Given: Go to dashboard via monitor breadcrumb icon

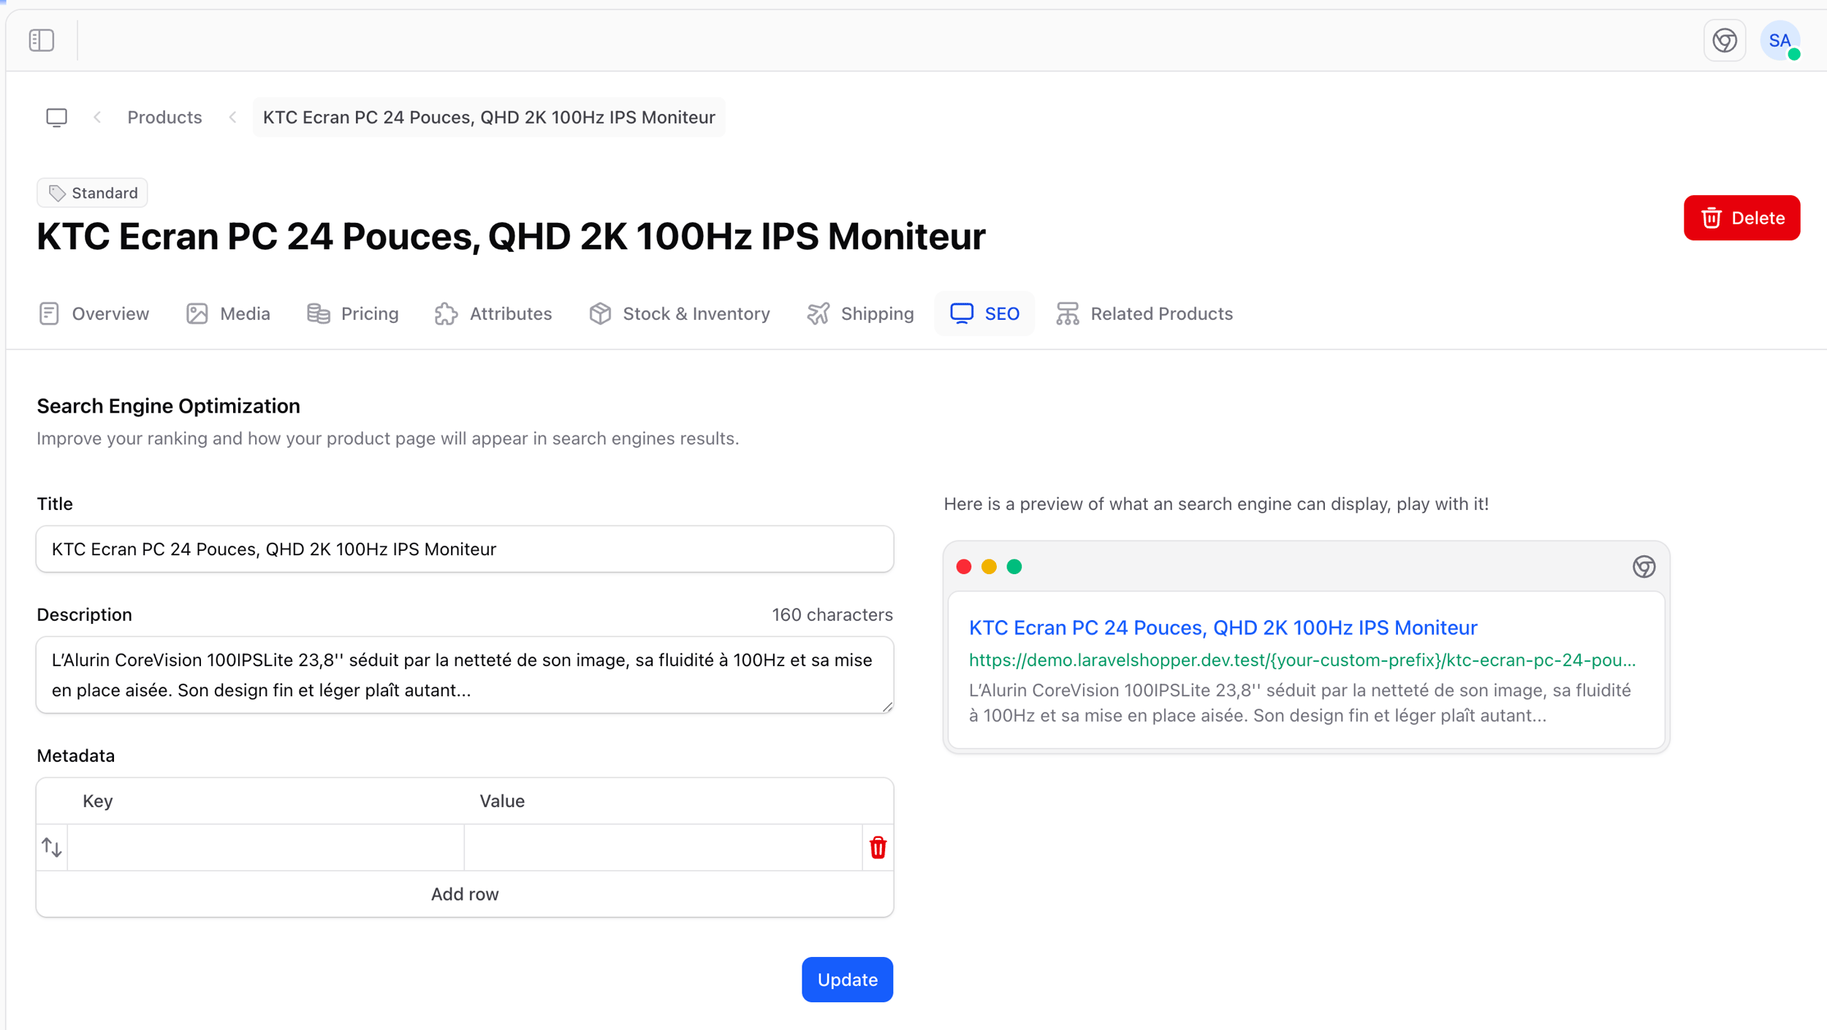Looking at the screenshot, I should click(x=56, y=117).
